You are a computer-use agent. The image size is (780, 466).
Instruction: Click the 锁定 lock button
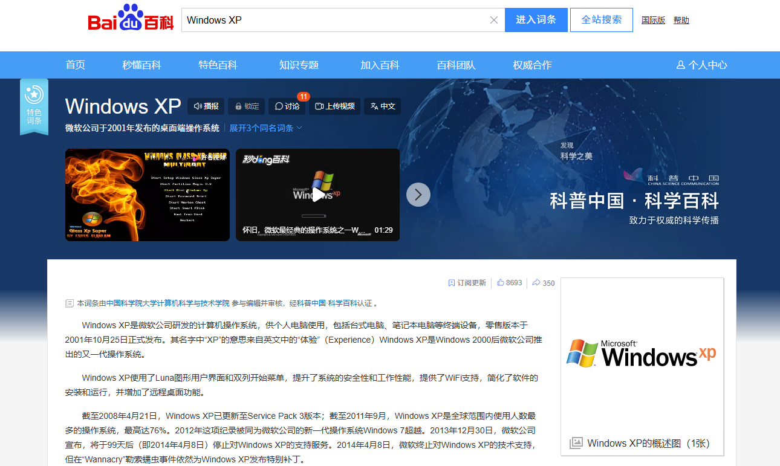tap(247, 106)
